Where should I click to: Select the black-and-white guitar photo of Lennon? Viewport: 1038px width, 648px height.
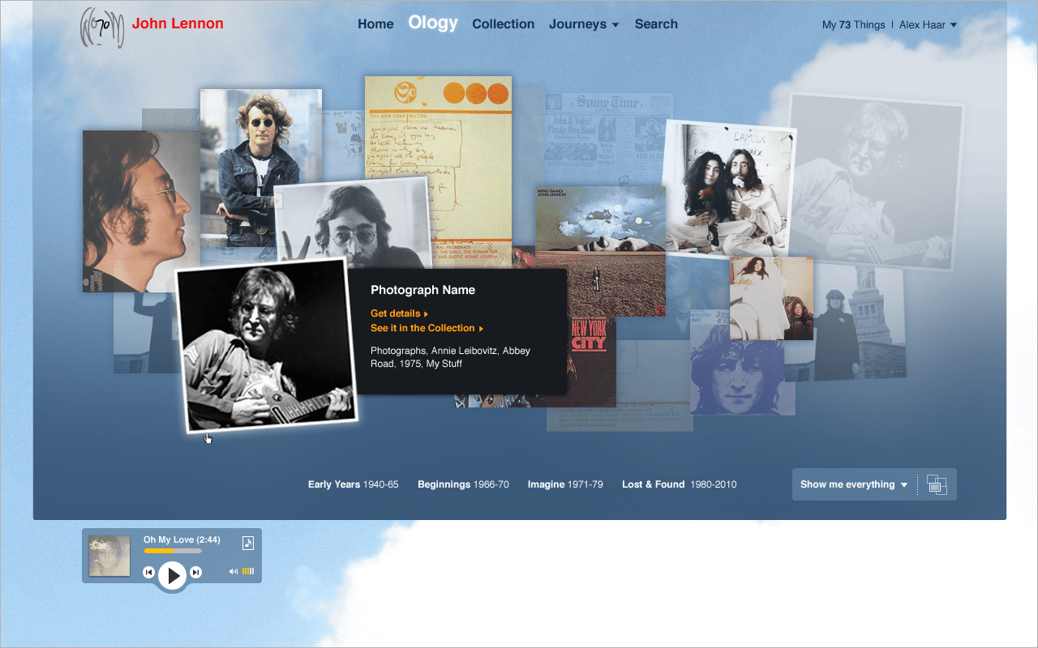click(267, 346)
